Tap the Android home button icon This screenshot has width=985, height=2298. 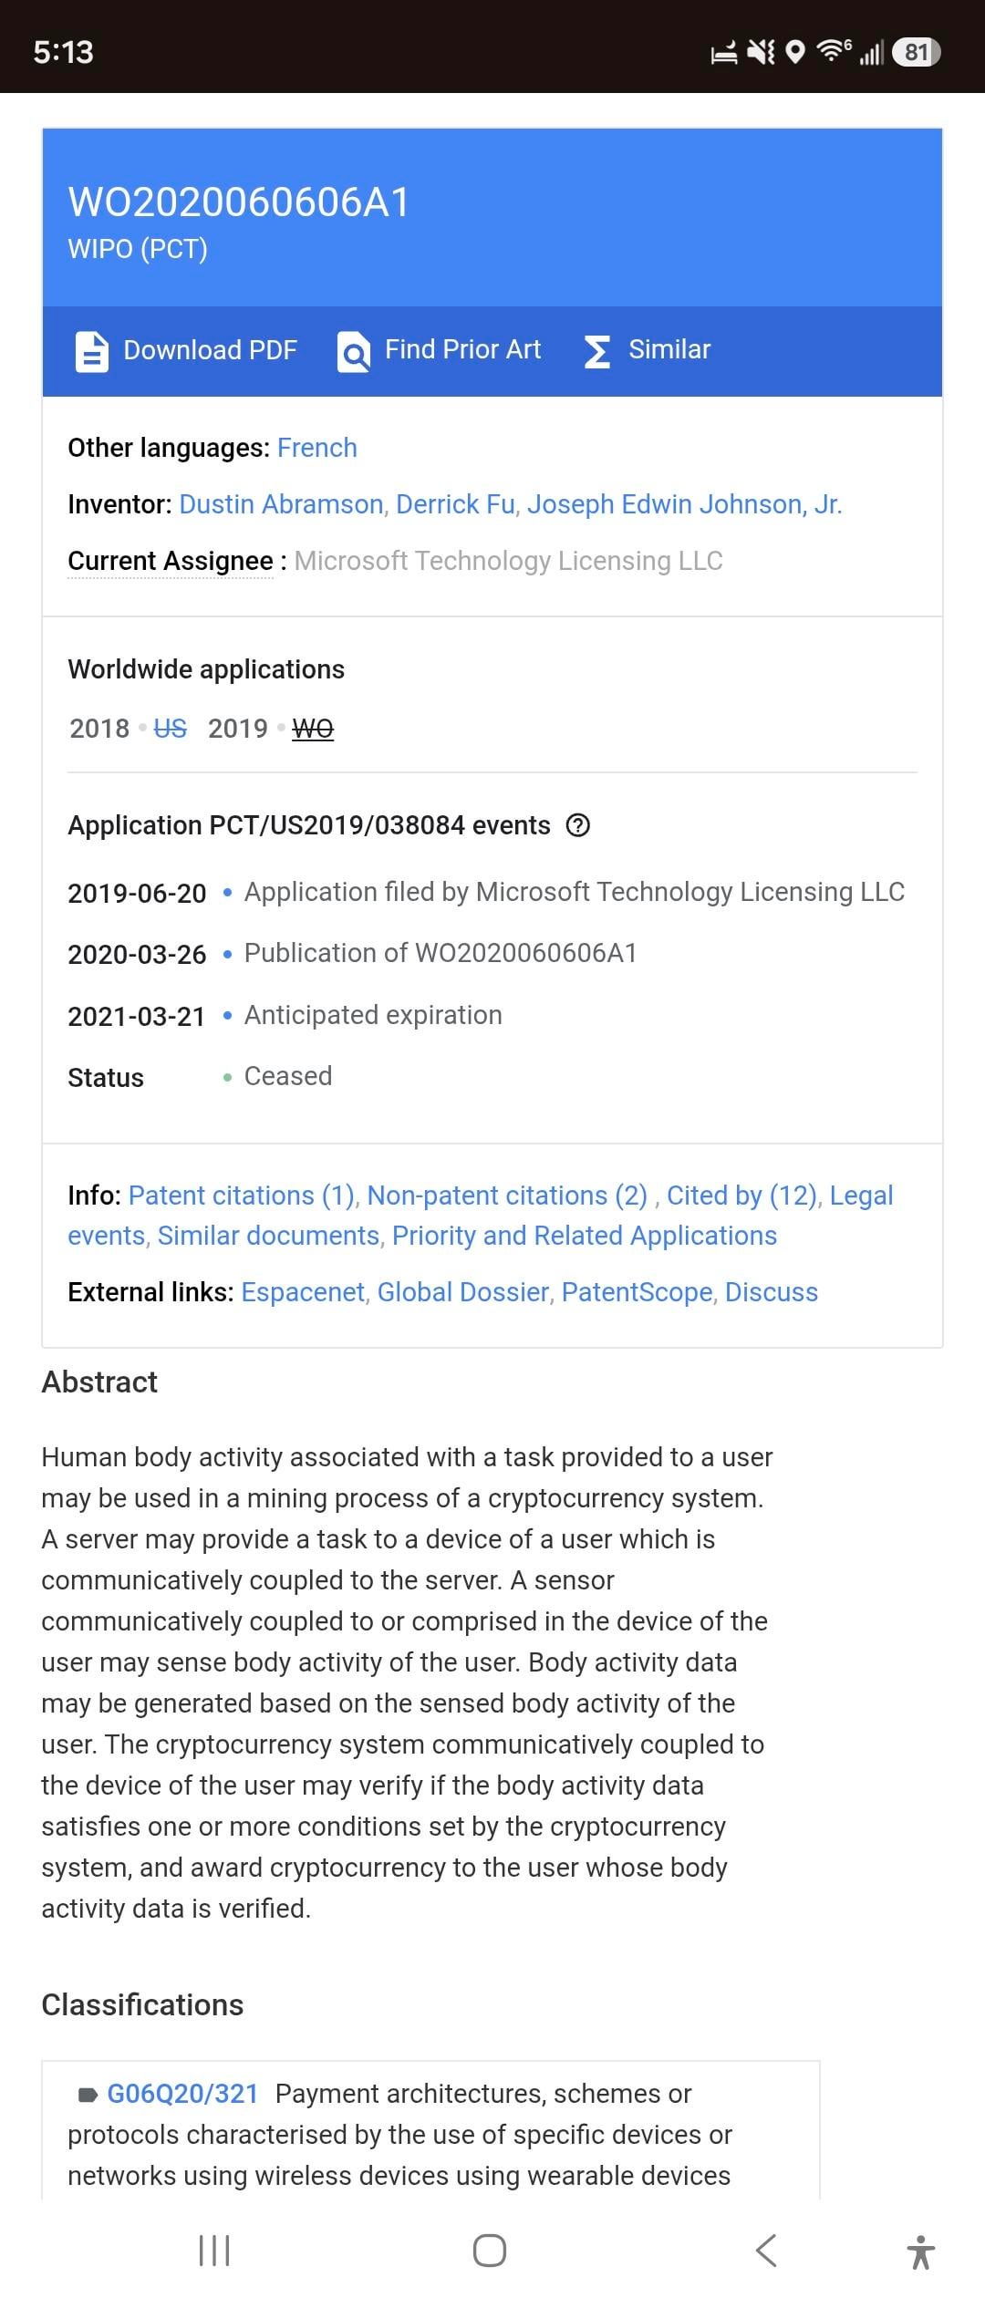(x=490, y=2250)
